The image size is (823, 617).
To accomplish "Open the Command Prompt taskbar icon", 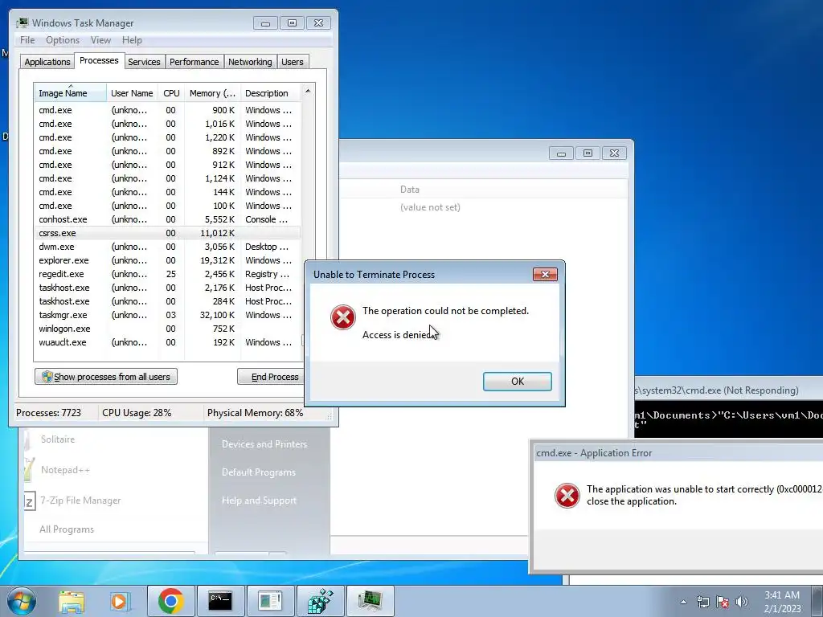I will pos(220,601).
